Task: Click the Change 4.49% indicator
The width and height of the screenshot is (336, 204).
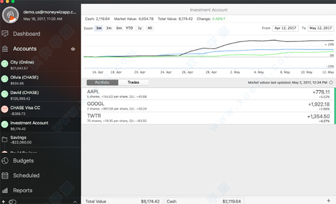Action: click(x=211, y=19)
